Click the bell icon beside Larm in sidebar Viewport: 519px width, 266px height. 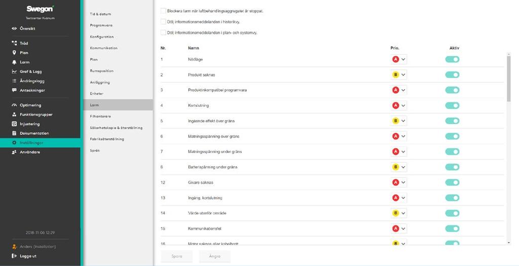click(14, 62)
